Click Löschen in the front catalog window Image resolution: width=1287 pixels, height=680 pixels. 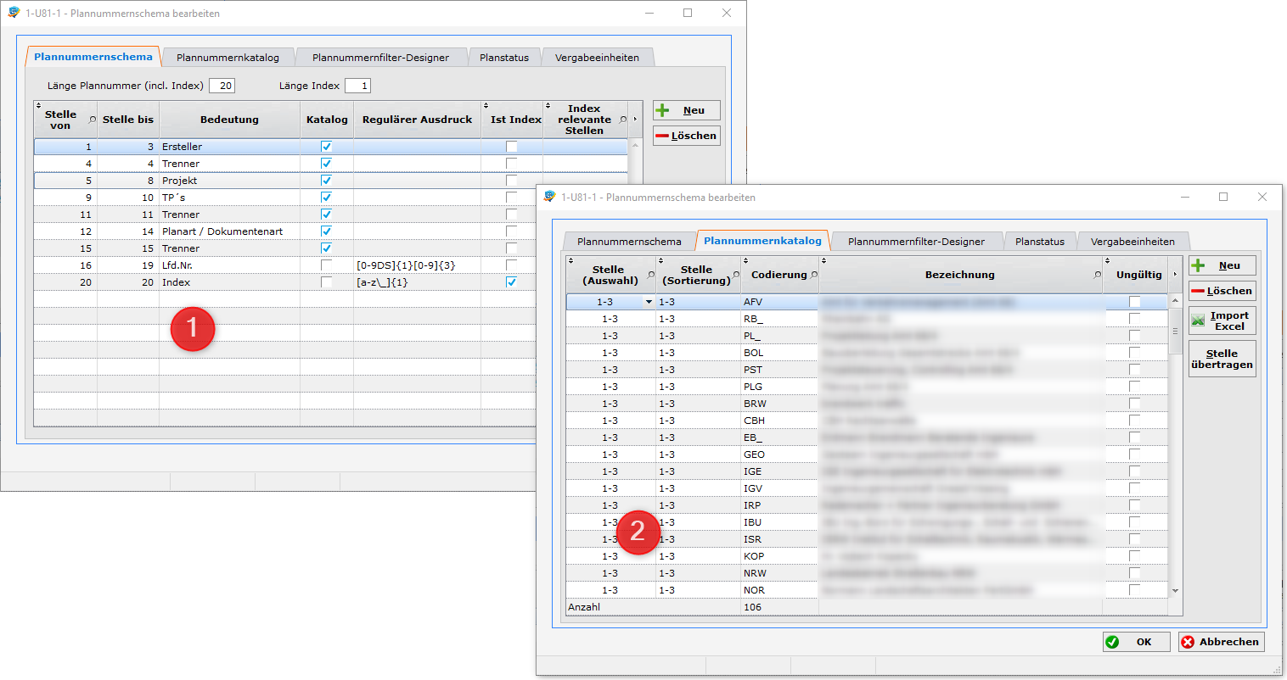pos(1222,291)
